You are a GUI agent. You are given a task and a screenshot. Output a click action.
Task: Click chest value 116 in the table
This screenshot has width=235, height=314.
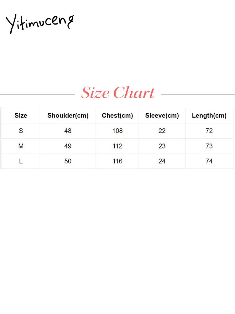118,161
